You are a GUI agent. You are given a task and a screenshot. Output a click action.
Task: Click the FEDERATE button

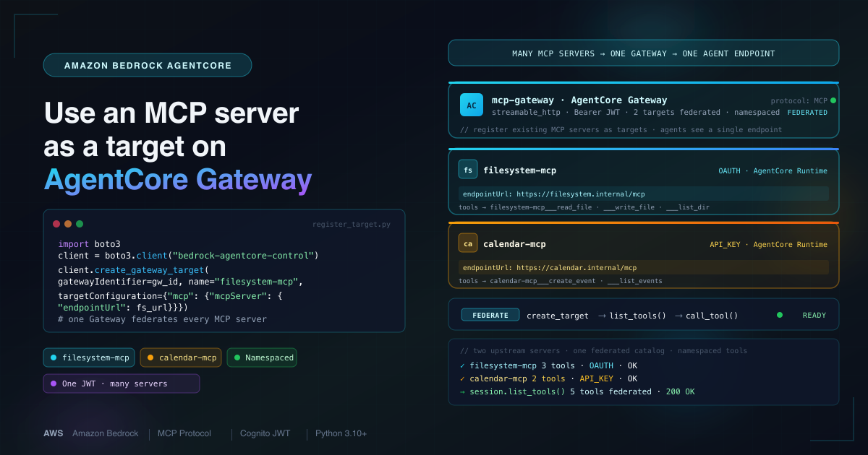click(490, 315)
